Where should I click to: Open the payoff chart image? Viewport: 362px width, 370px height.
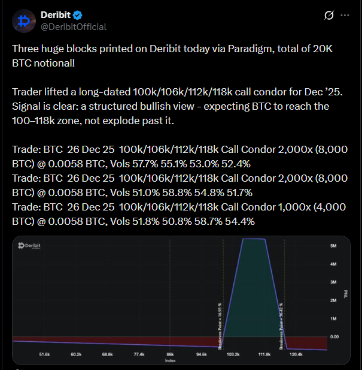tap(181, 300)
